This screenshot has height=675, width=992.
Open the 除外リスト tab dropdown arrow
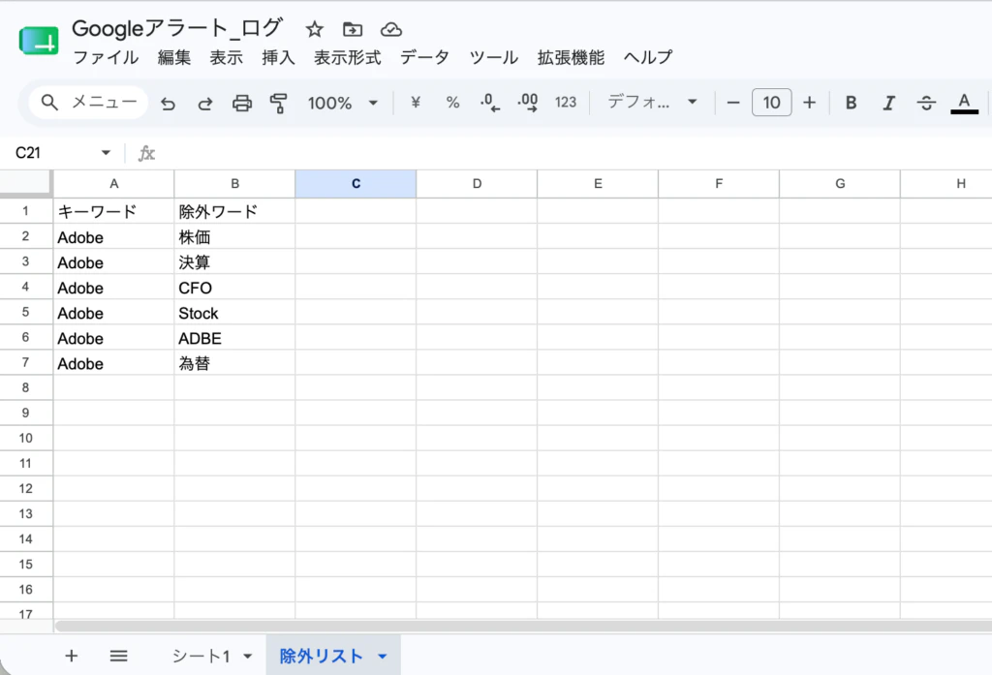coord(382,657)
